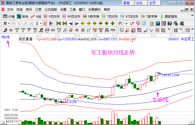Viewport: 195px width, 125px height.
Task: Click the 月K线 label on chart
Action: point(5,37)
